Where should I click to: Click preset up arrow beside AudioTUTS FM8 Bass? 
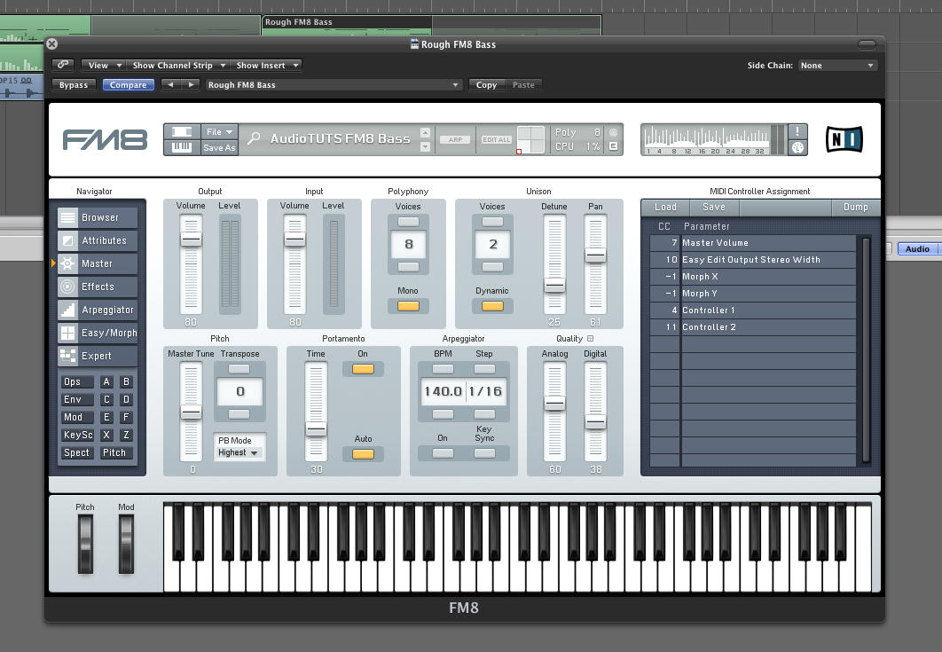426,133
